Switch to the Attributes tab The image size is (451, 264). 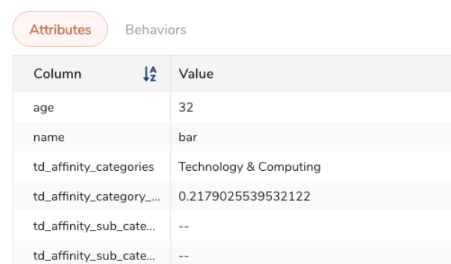60,29
